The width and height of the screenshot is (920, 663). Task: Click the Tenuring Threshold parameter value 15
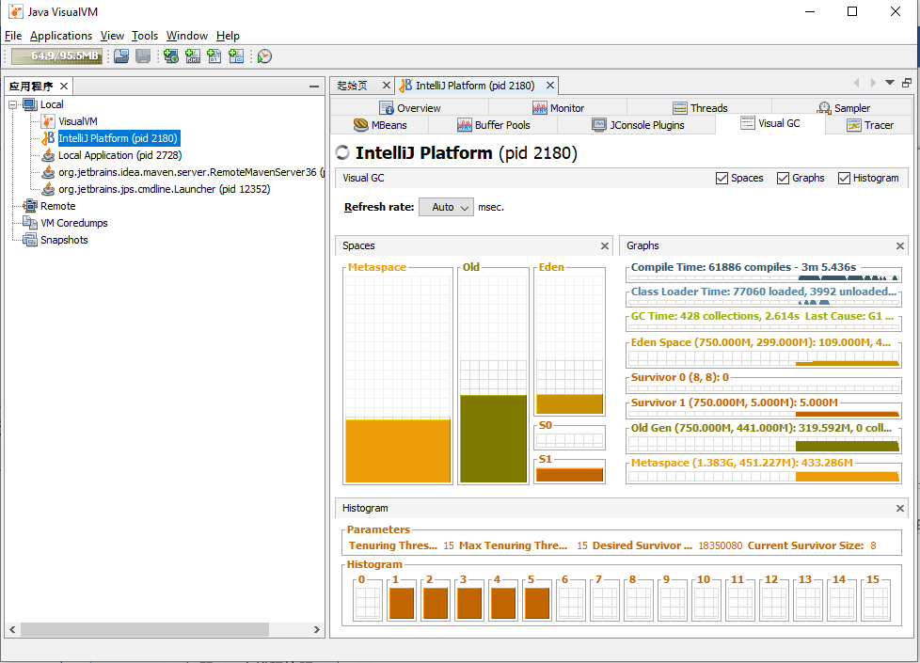(449, 545)
